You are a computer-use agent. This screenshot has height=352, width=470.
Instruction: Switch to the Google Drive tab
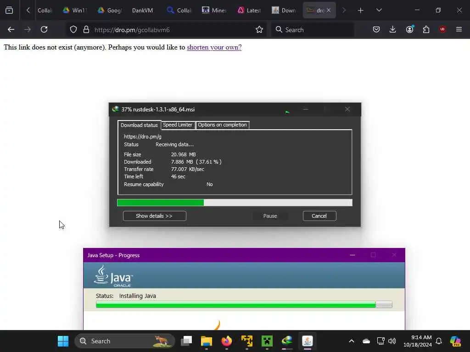tap(110, 11)
